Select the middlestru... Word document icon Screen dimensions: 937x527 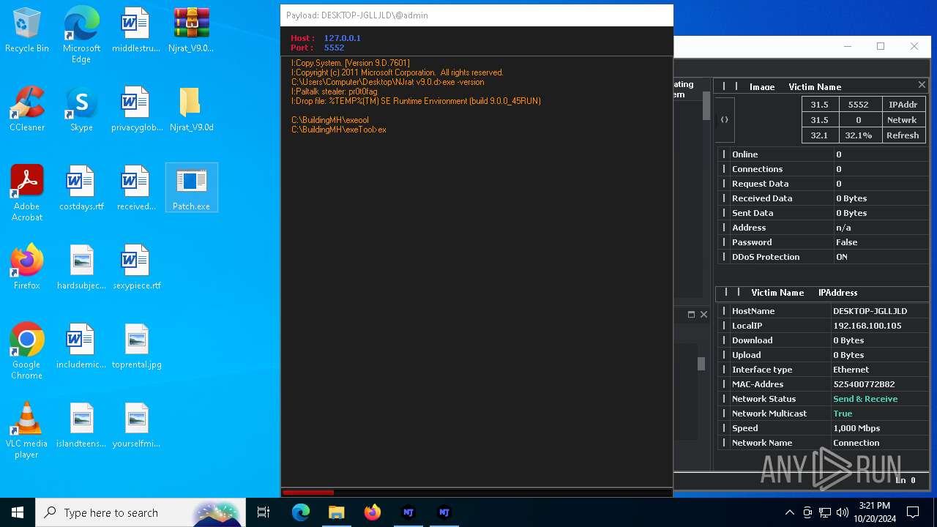(135, 31)
